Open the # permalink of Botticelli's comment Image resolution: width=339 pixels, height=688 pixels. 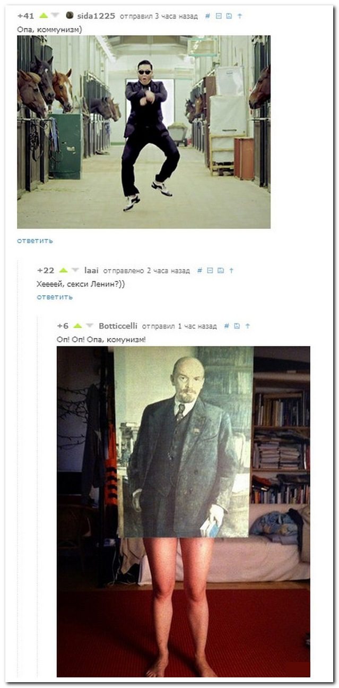[227, 326]
